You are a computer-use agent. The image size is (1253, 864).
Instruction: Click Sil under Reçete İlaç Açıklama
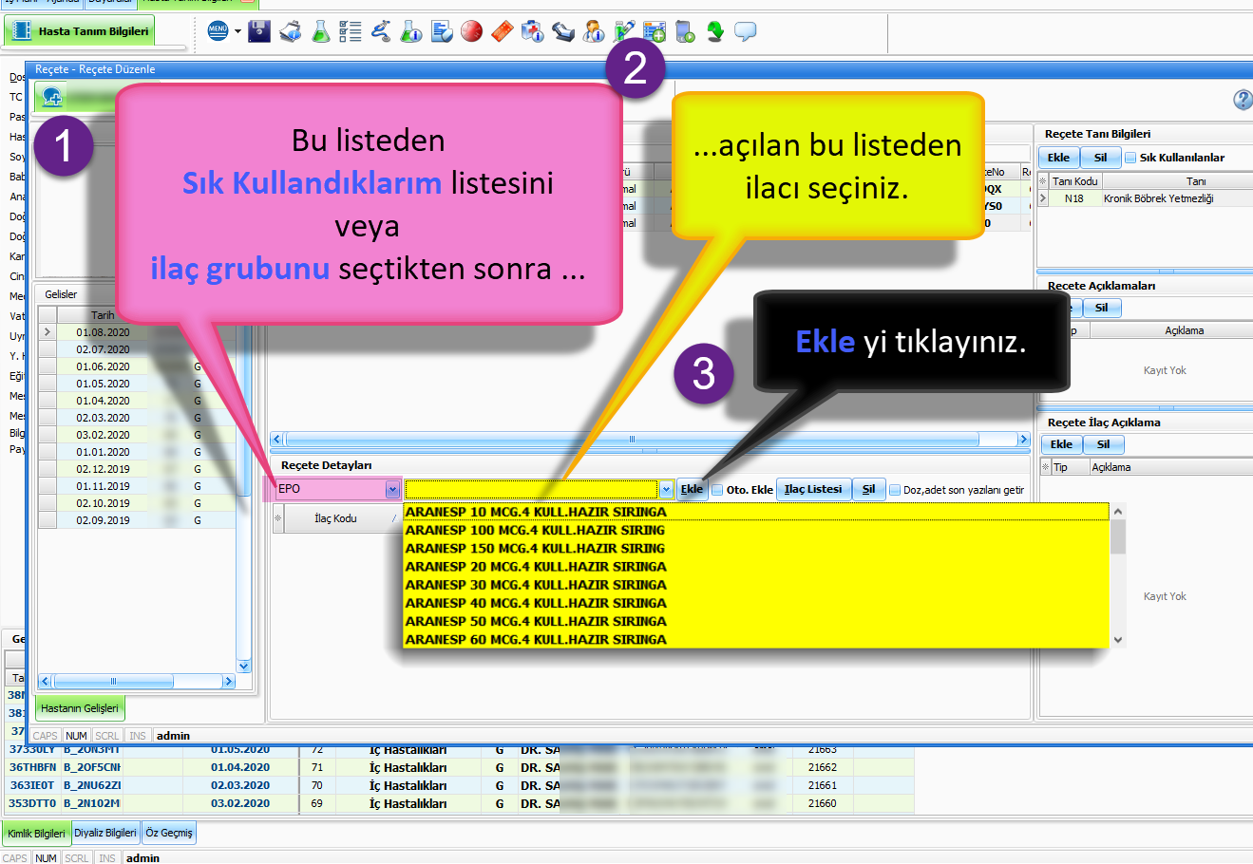tap(1103, 444)
